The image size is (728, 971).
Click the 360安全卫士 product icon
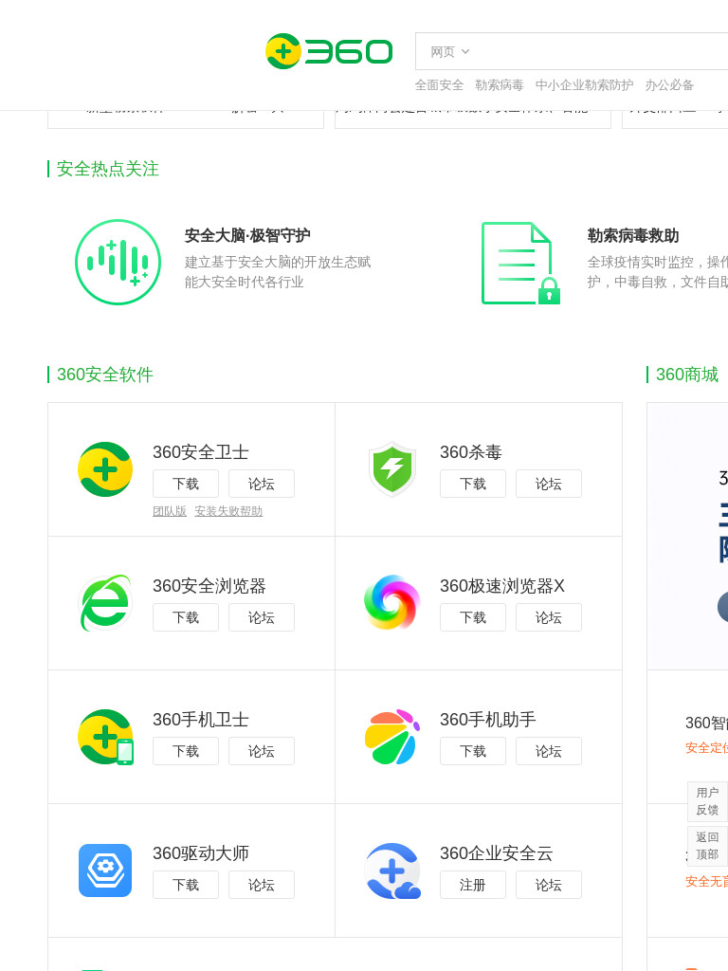pos(105,469)
